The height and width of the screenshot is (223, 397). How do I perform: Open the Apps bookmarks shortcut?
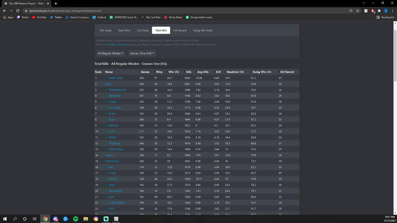coord(8,17)
